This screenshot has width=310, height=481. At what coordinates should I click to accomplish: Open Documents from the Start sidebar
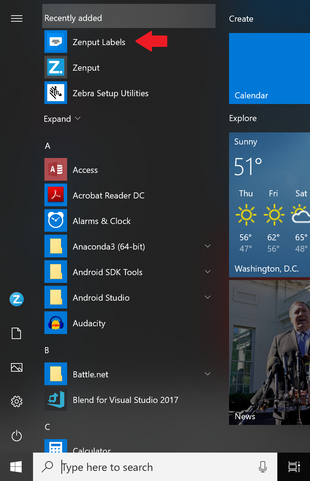coord(17,333)
